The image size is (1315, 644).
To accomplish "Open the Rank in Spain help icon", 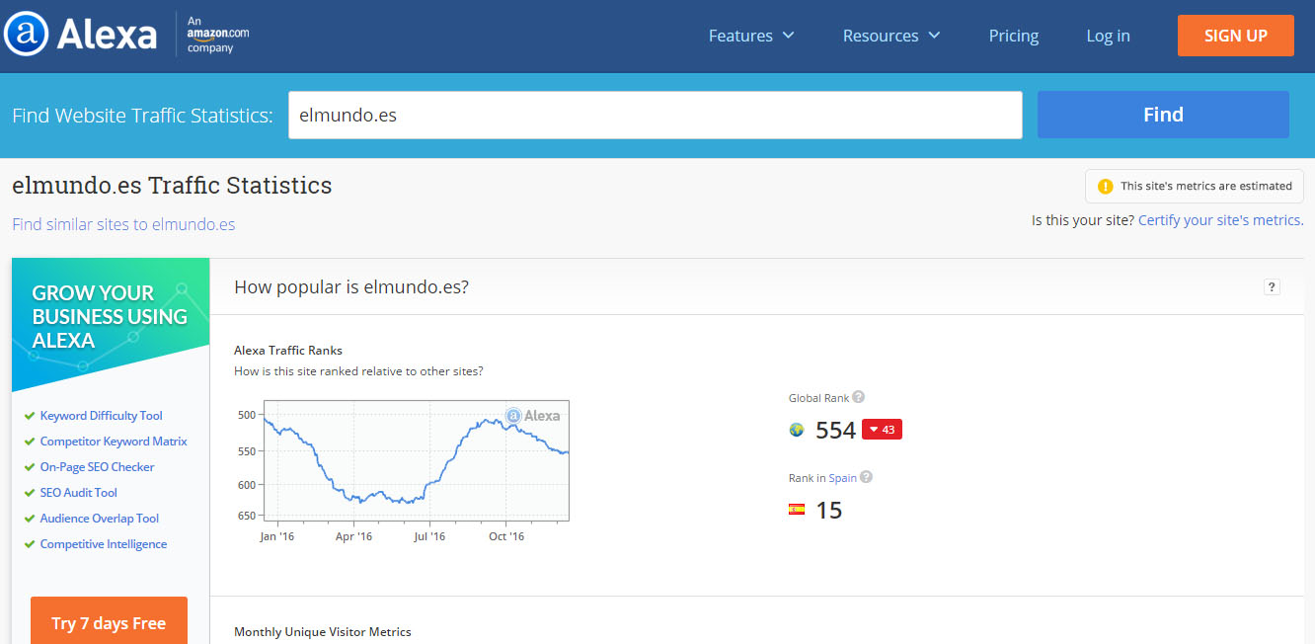I will click(866, 477).
